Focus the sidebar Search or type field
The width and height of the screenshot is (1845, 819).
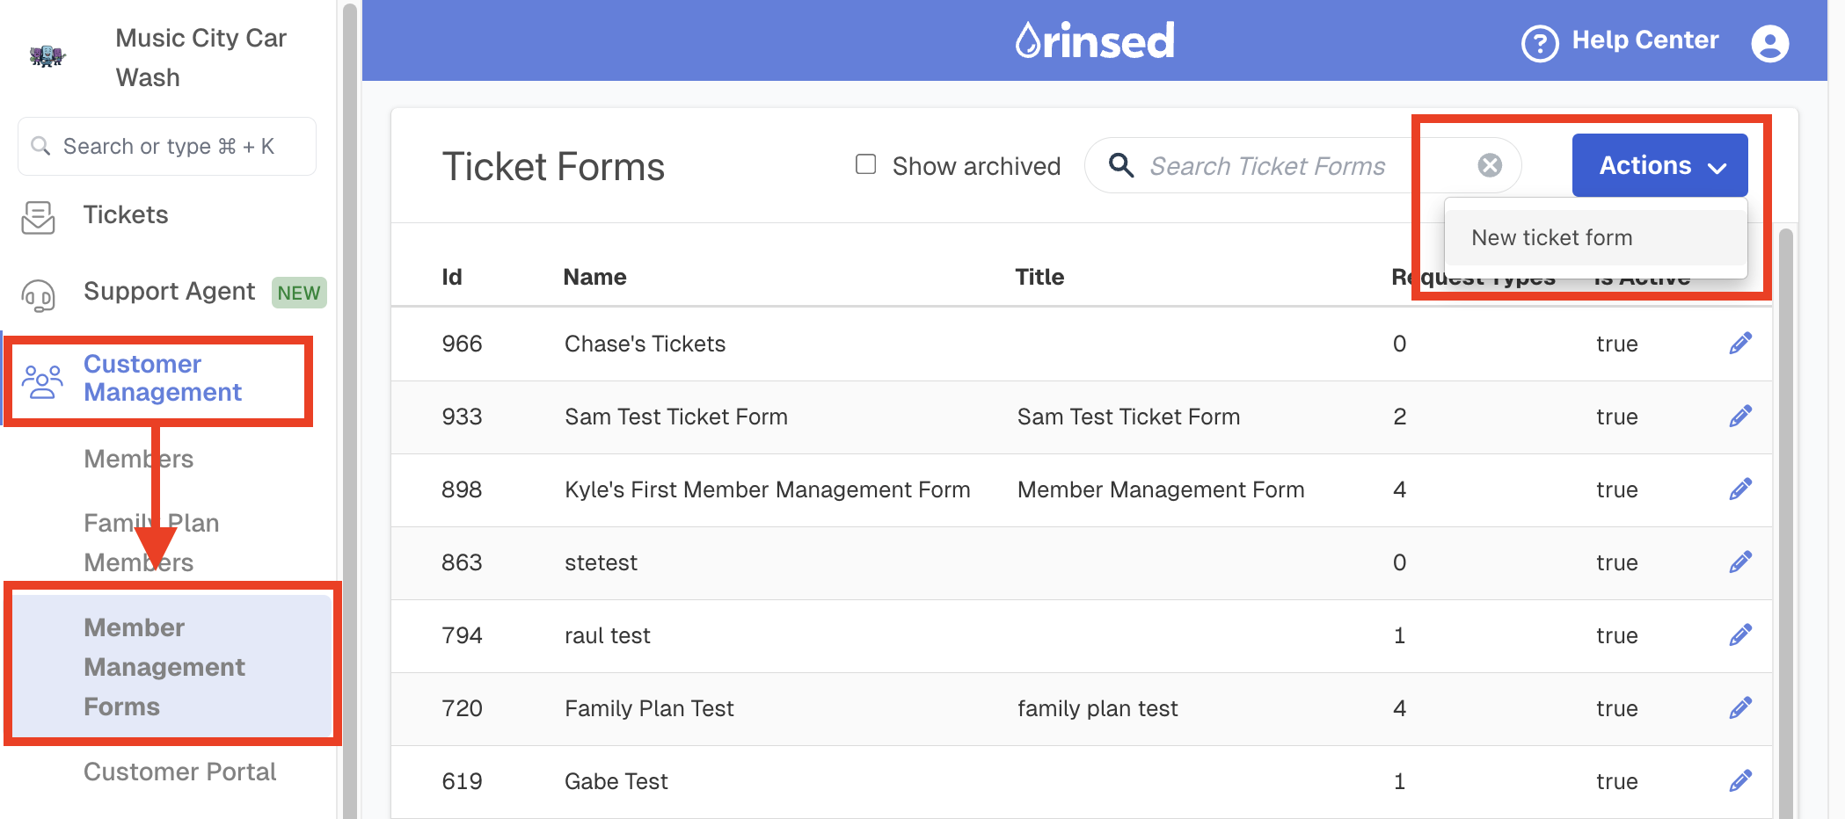(167, 146)
